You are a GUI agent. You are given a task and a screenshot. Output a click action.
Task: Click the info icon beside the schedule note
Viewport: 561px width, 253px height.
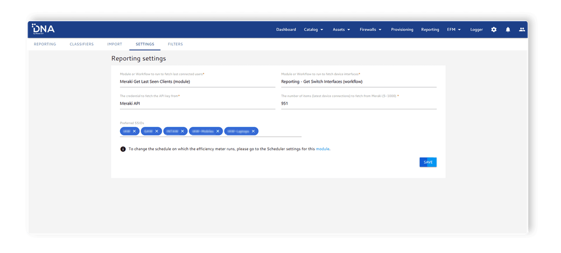pyautogui.click(x=123, y=149)
